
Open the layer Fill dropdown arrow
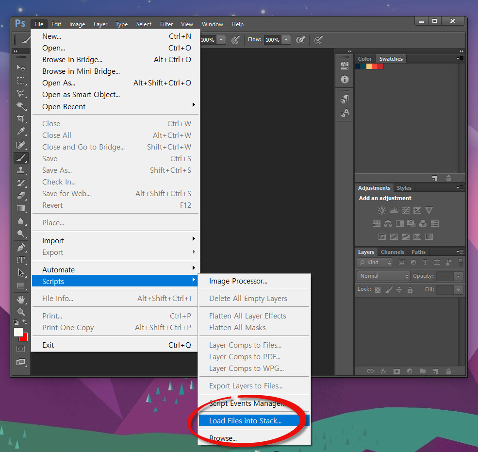(458, 290)
